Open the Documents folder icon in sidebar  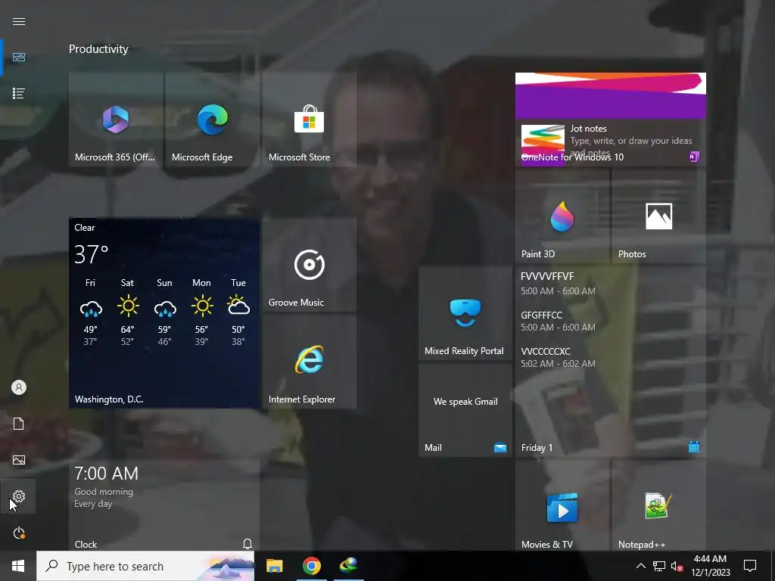(x=19, y=424)
